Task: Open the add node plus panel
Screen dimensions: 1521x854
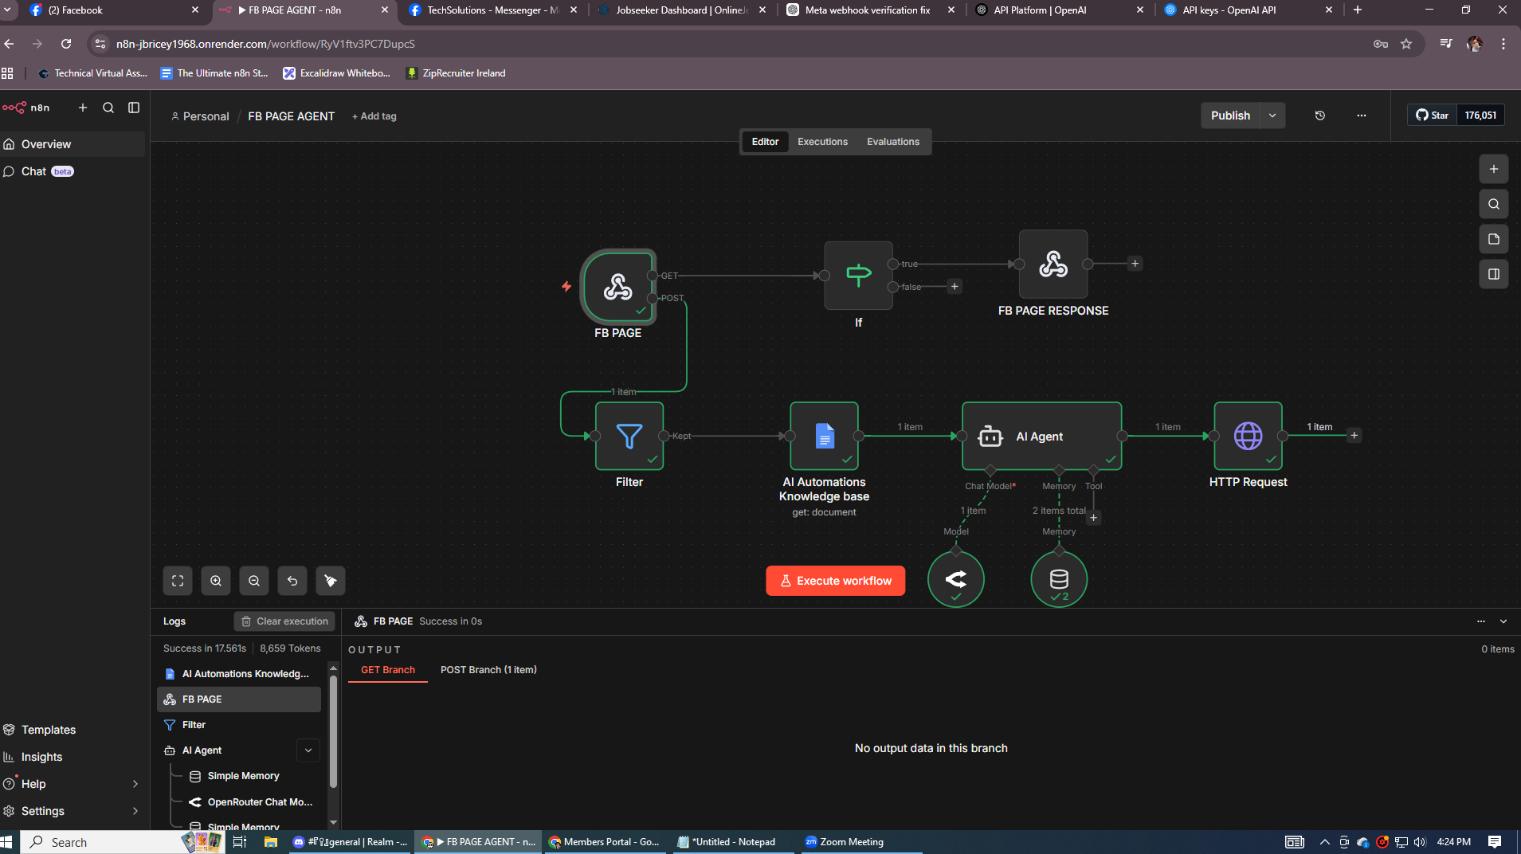Action: tap(1493, 169)
